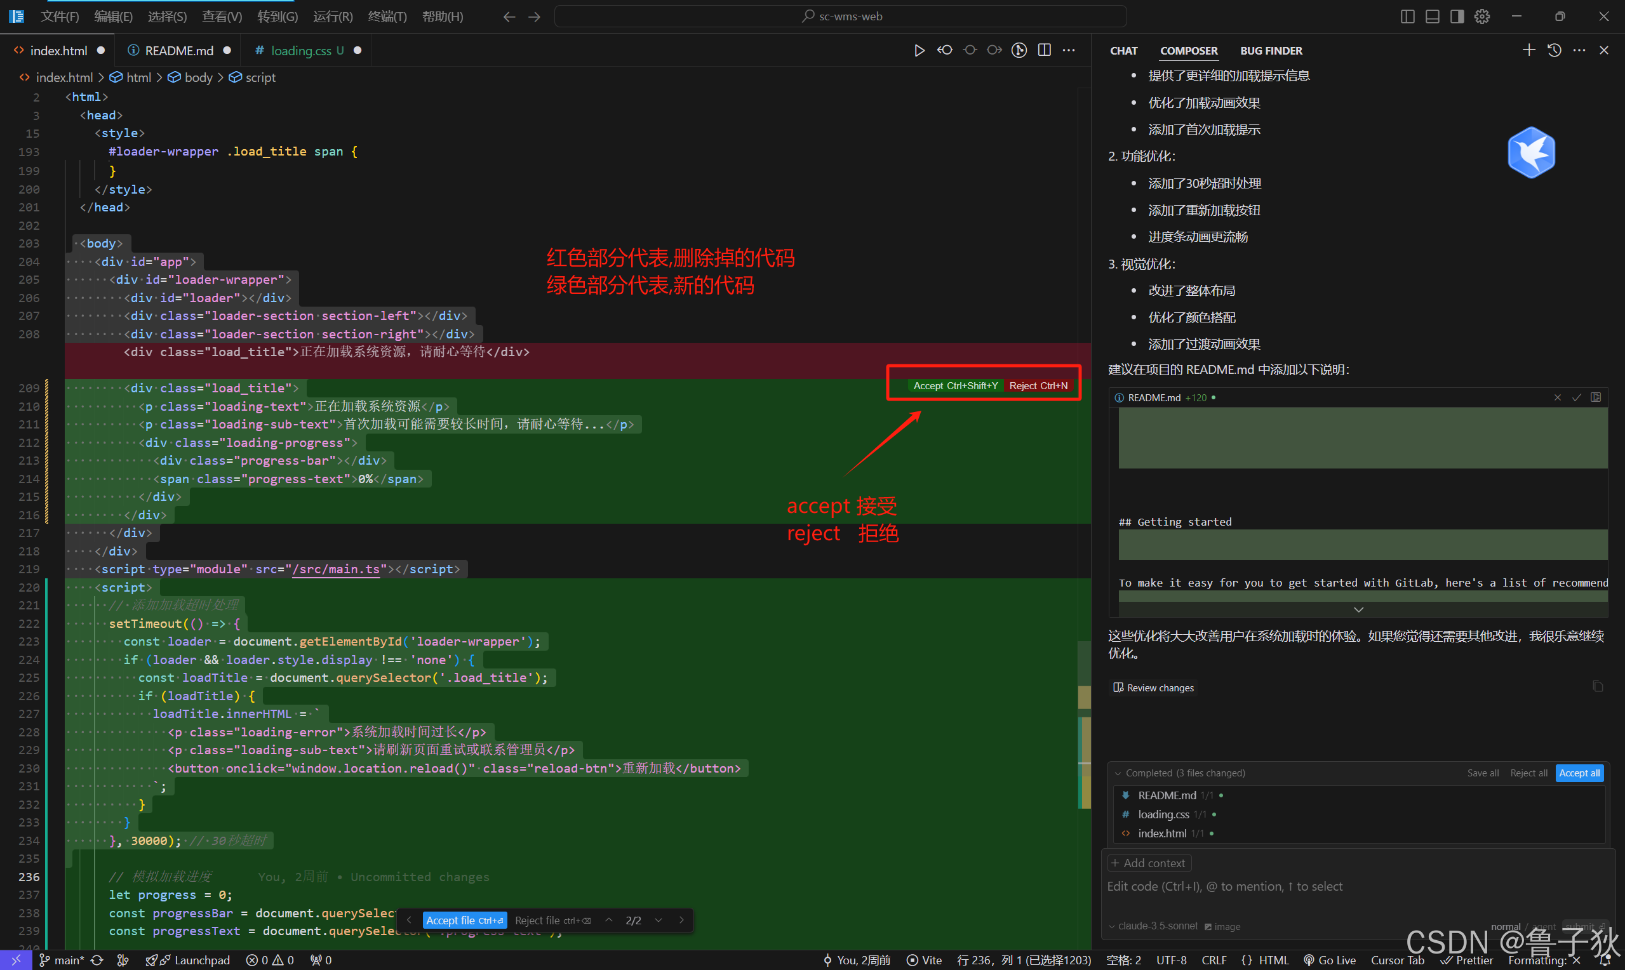Switch to BUG FINDER tab

coord(1271,51)
